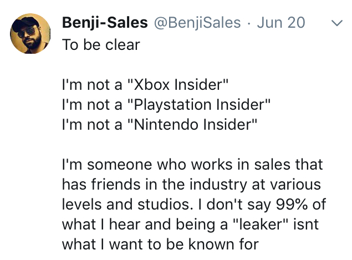Open Benji-Sales profile avatar picture
352x260 pixels.
30,33
